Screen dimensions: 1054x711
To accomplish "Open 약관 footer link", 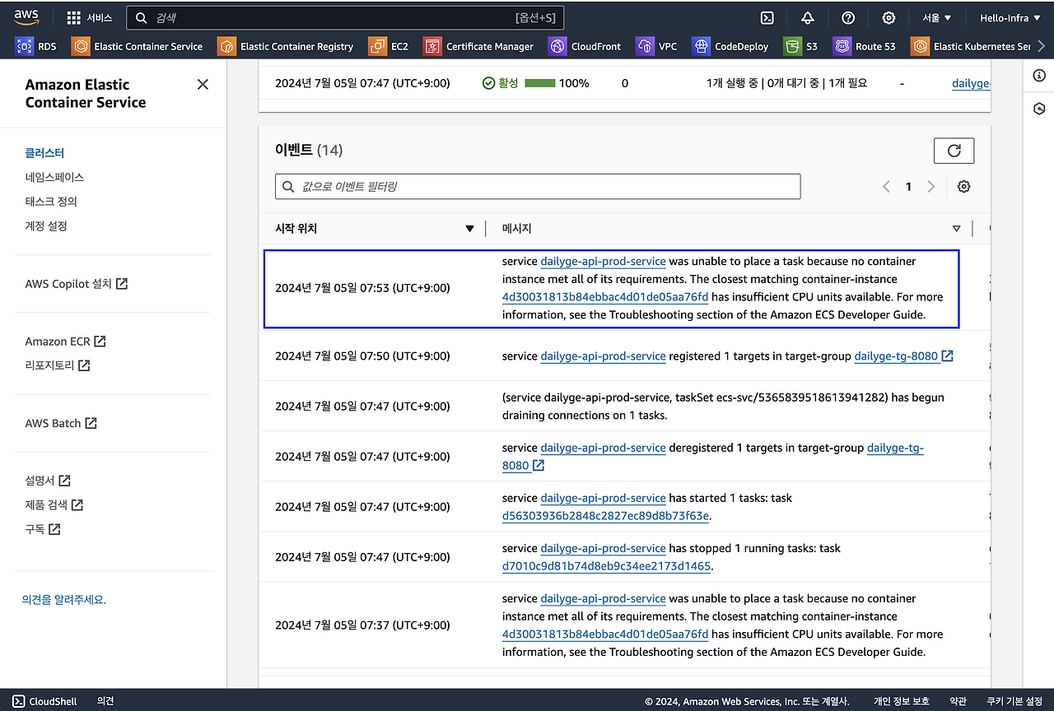I will point(958,701).
